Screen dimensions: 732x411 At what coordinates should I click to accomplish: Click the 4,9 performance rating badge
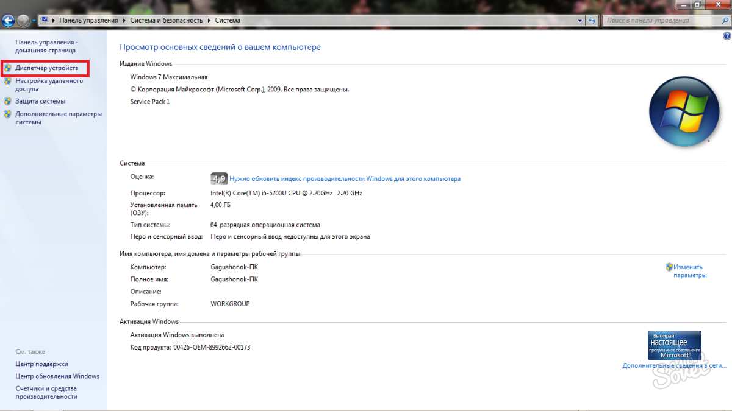[x=218, y=178]
